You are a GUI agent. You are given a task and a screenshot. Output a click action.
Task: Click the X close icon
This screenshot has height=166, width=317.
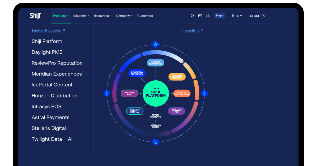[264, 16]
